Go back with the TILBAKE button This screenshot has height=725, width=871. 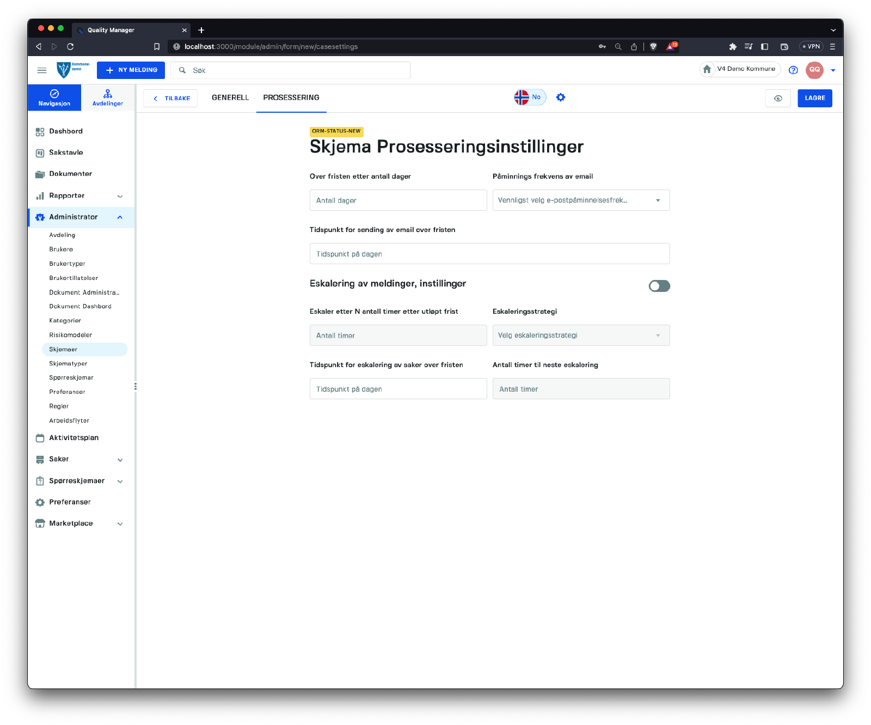(170, 99)
